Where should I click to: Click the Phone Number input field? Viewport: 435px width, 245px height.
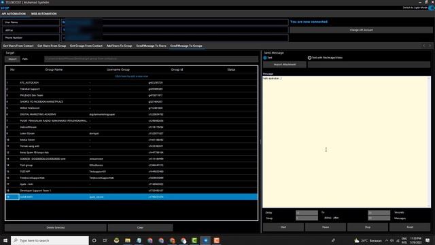coord(175,38)
